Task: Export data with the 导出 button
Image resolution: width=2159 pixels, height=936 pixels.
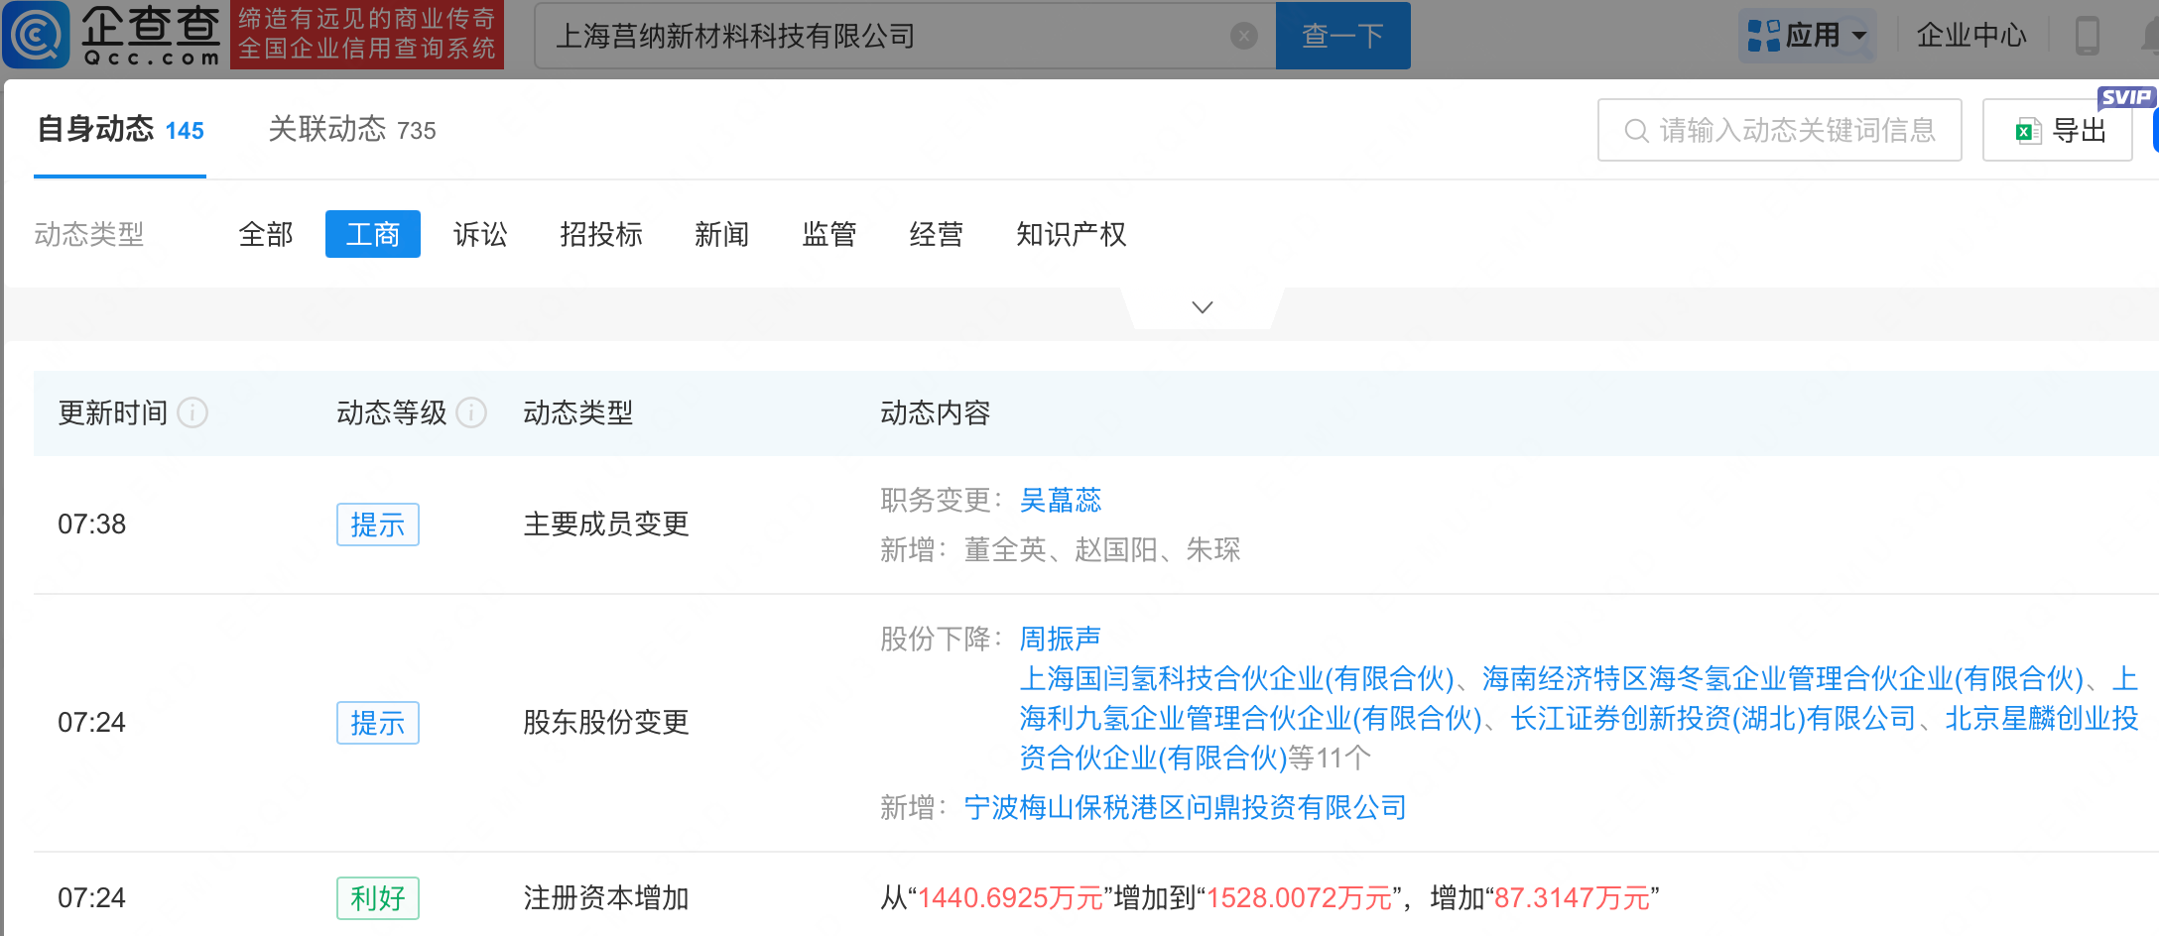Action: tap(2058, 130)
